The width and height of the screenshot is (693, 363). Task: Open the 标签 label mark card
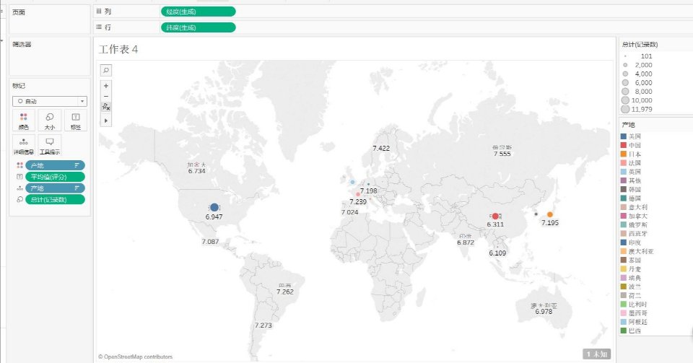point(76,120)
